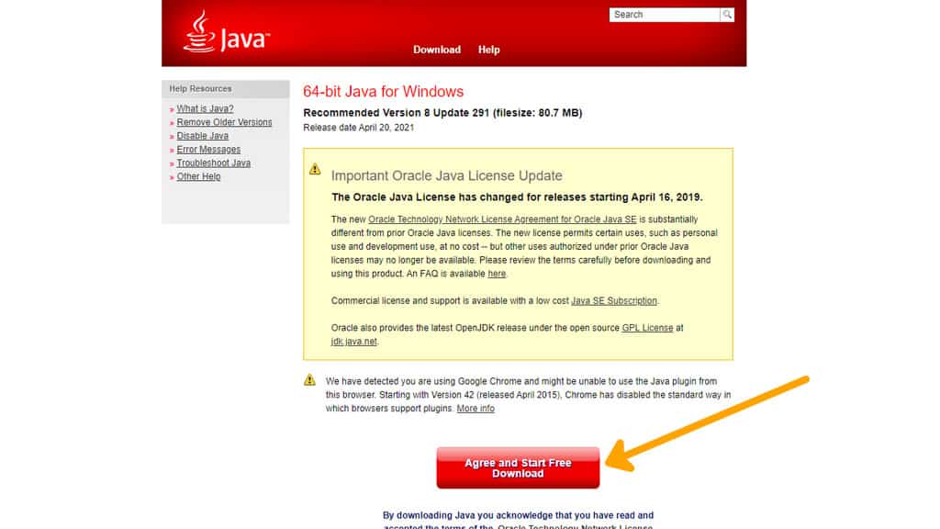Click the Java logo in the header
940x529 pixels.
(x=226, y=32)
